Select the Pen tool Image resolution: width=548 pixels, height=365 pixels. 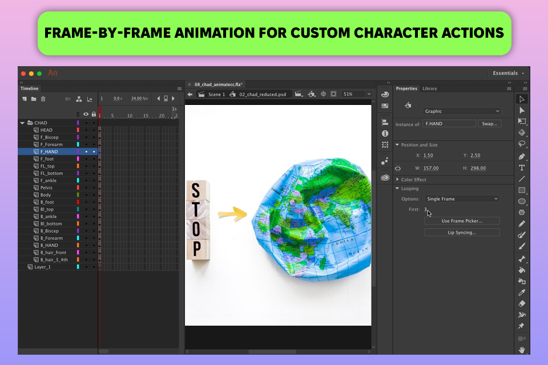click(x=522, y=156)
